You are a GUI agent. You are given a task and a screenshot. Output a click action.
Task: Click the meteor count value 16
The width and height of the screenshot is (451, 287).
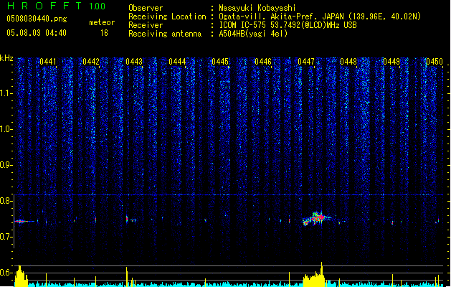[104, 33]
